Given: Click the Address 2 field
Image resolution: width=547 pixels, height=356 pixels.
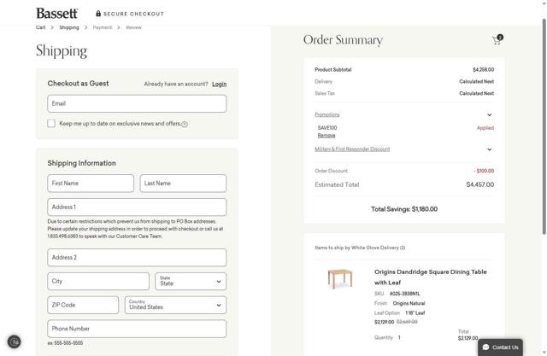Looking at the screenshot, I should [137, 258].
